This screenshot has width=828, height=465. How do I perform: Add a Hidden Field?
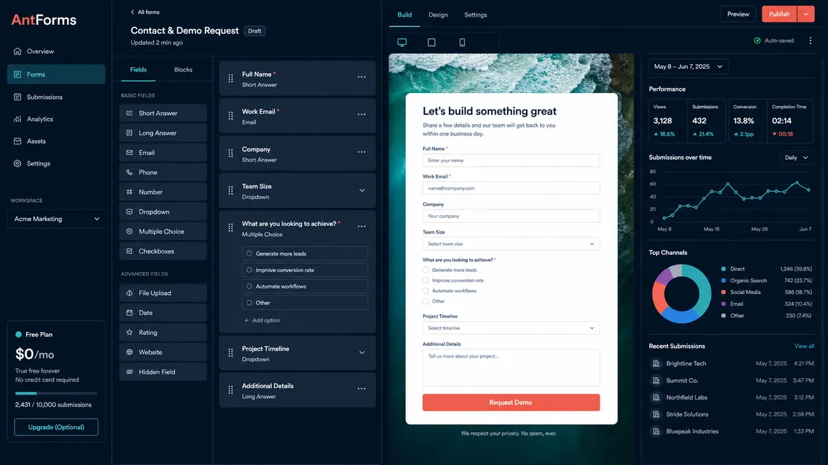[x=163, y=372]
